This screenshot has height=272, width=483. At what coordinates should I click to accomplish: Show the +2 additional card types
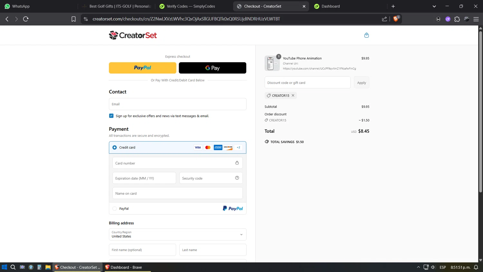click(x=239, y=147)
